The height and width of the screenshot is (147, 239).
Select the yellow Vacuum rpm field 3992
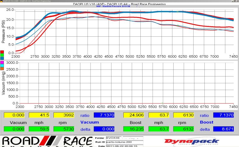point(64,115)
